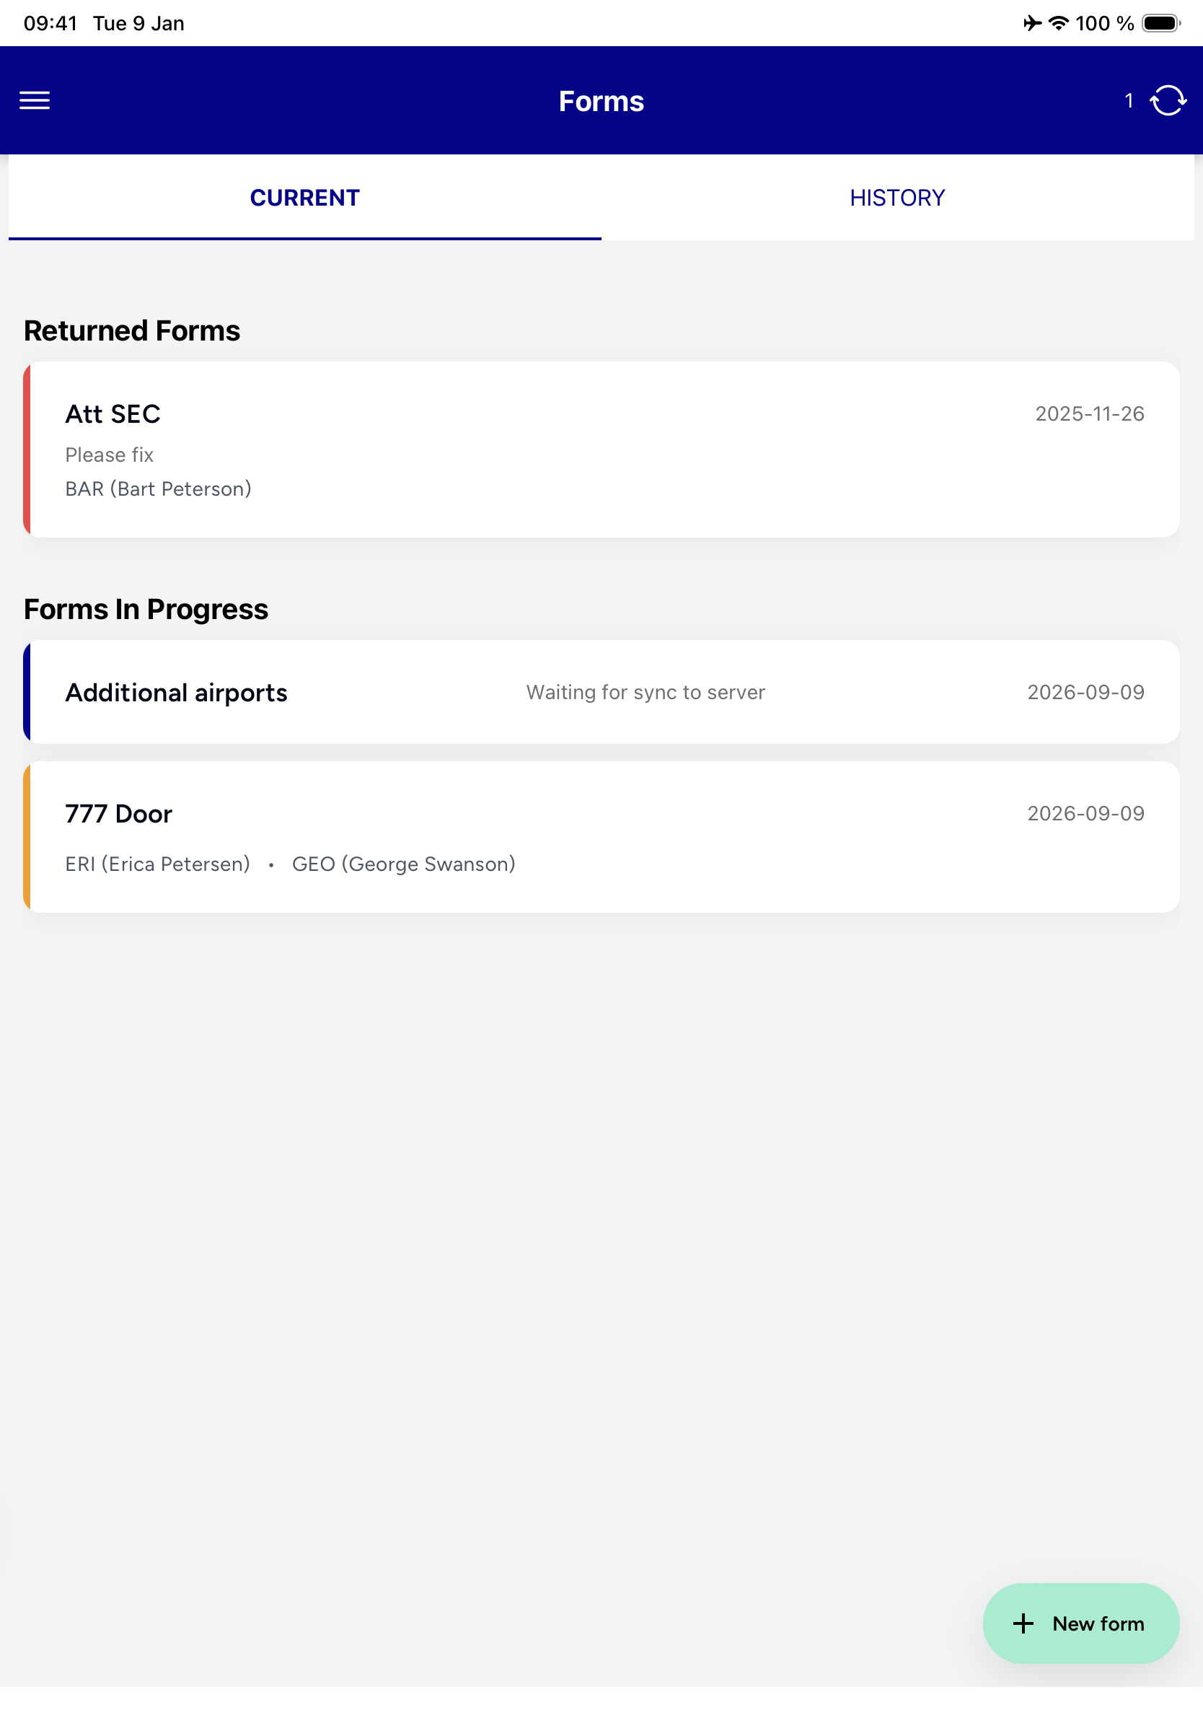Click the Forms page title

click(x=601, y=101)
